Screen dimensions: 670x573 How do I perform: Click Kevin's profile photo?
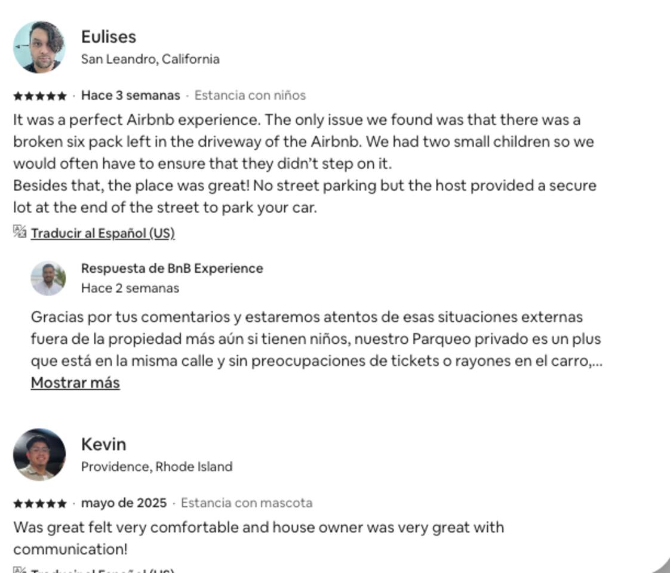39,454
